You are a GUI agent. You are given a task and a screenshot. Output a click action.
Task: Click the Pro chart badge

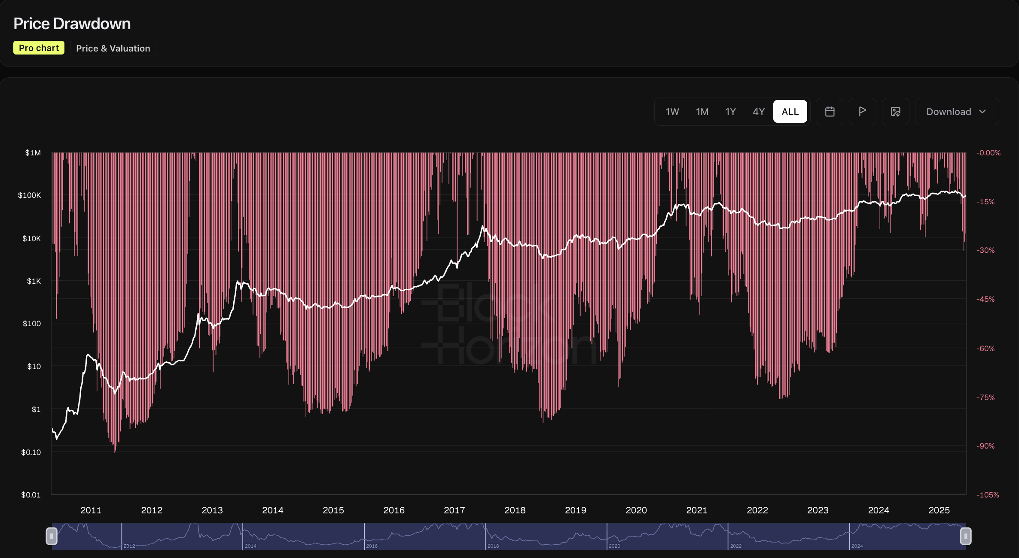click(x=39, y=48)
